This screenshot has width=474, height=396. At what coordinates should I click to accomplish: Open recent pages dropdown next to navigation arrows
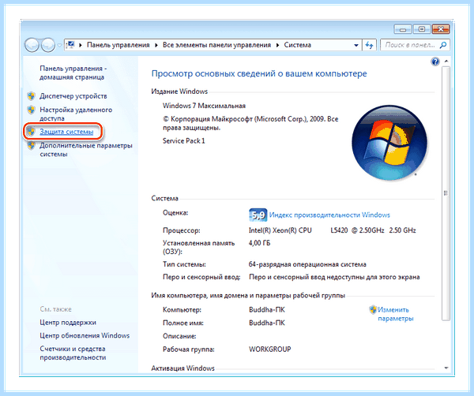59,45
